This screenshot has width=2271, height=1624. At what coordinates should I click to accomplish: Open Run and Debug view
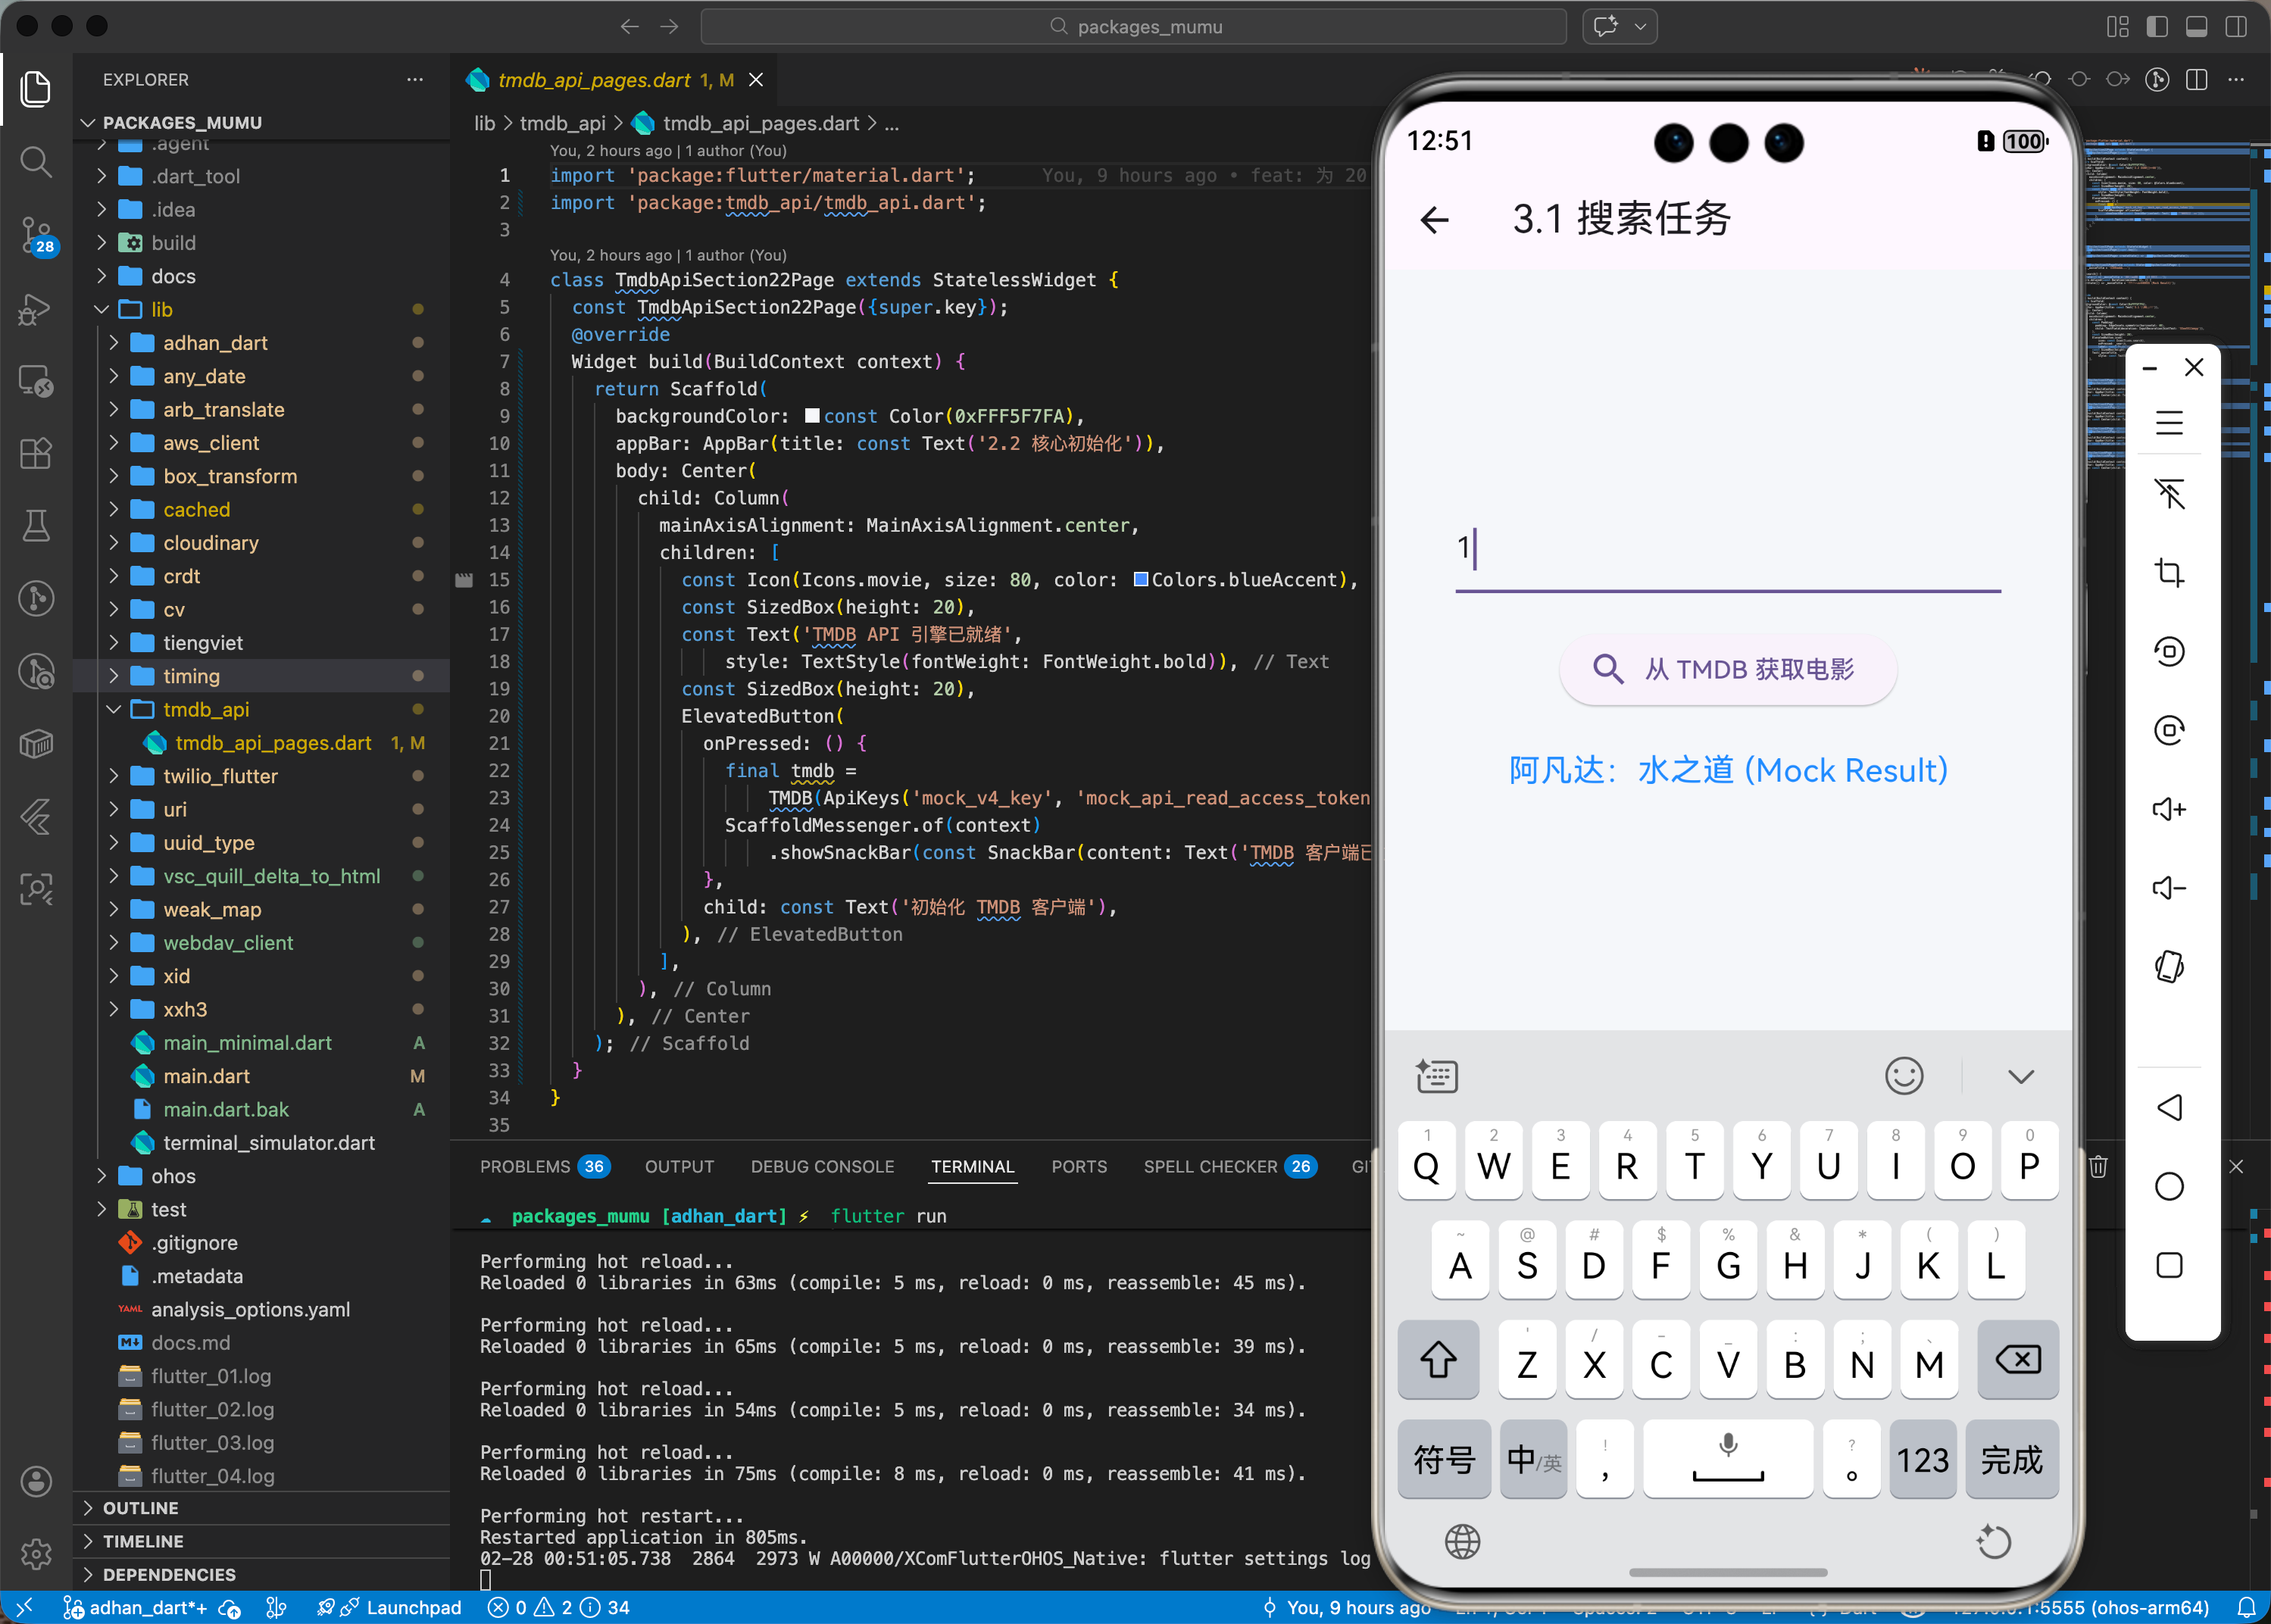coord(36,309)
